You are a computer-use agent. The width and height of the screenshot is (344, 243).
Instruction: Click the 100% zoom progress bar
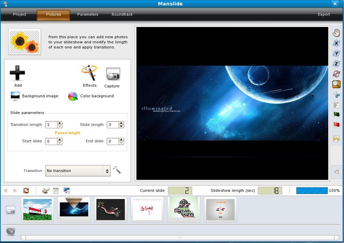(x=312, y=190)
